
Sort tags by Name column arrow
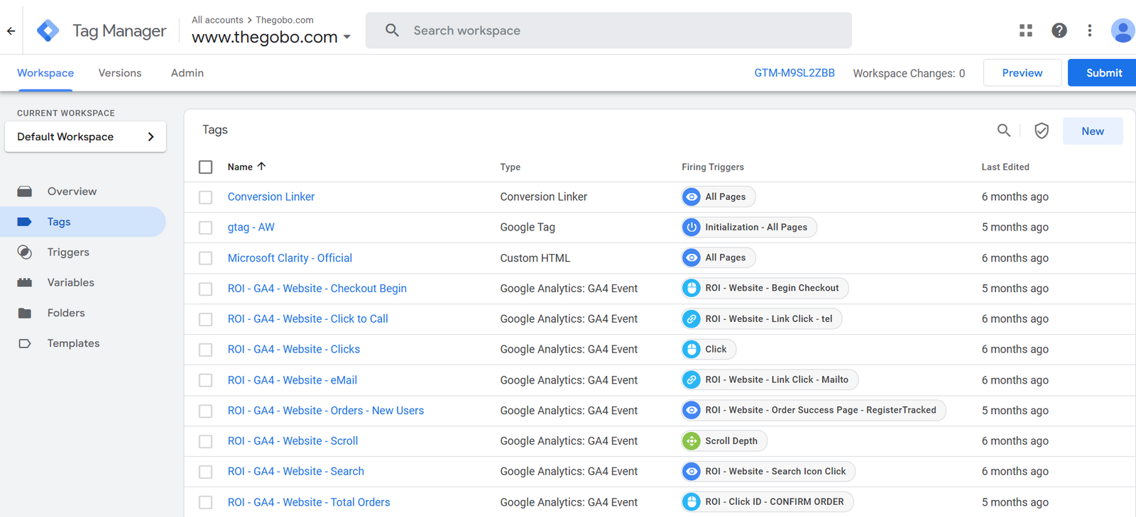point(261,167)
